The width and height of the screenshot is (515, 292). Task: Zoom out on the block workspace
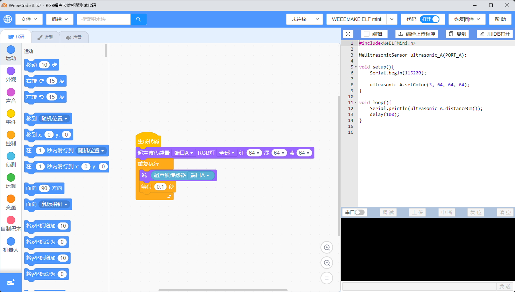coord(327,263)
